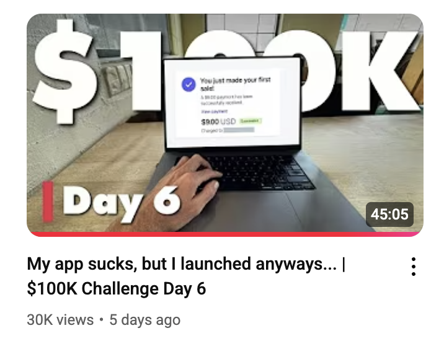Click the You just made your first sale text
The height and width of the screenshot is (341, 444).
coord(235,84)
